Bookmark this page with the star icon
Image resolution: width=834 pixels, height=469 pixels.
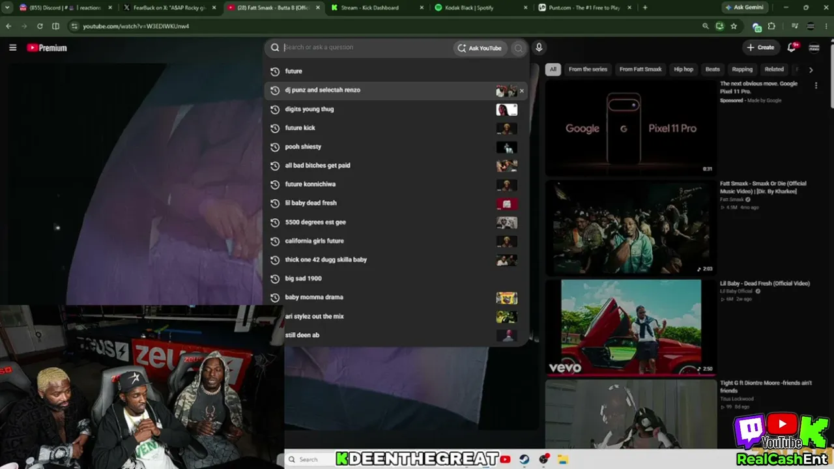[x=734, y=26]
